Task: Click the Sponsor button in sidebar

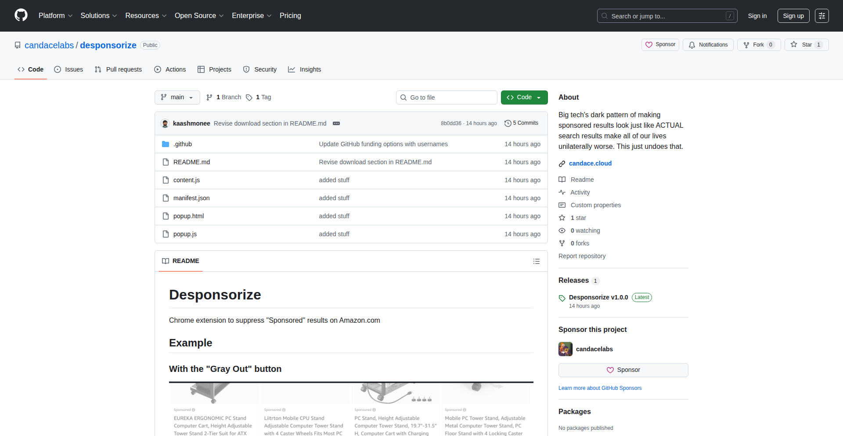Action: point(623,370)
